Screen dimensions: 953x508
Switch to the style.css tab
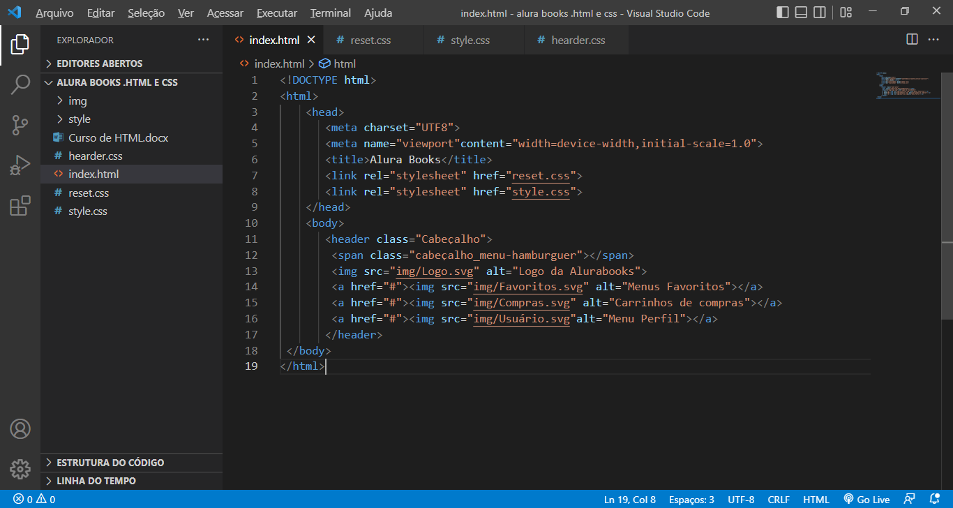tap(474, 40)
